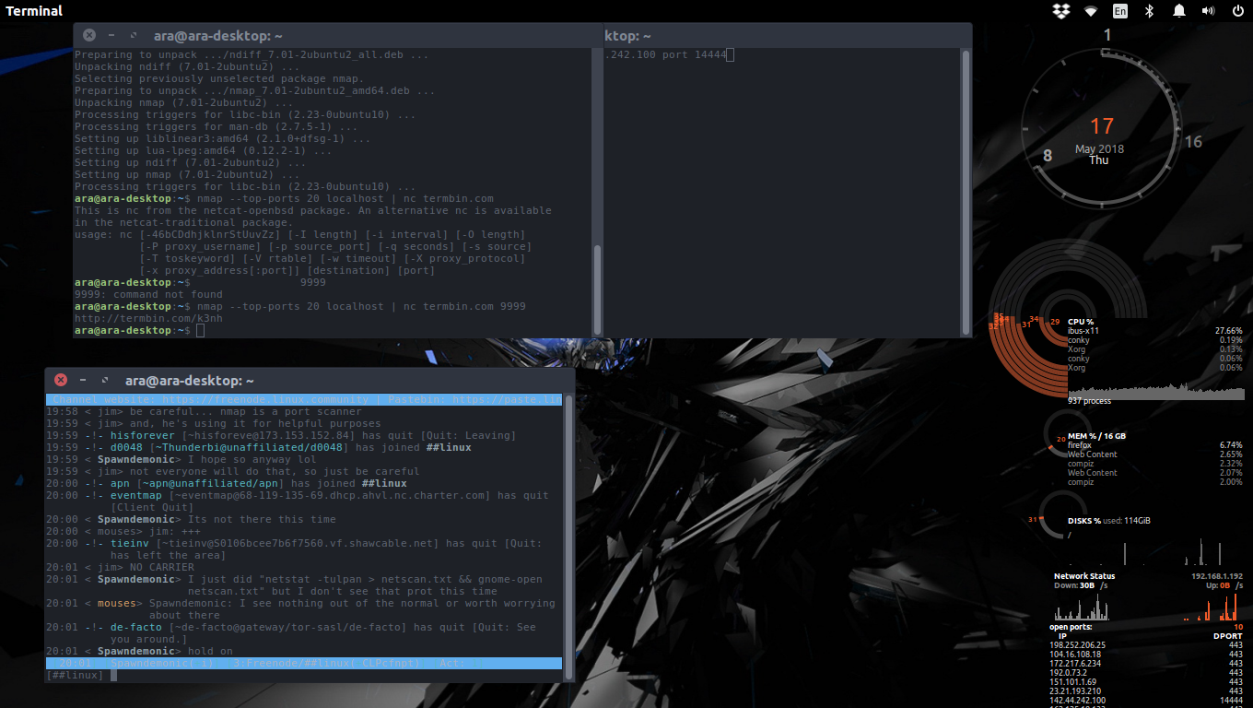
Task: Maximize the upper nmap terminal window
Action: tap(134, 35)
